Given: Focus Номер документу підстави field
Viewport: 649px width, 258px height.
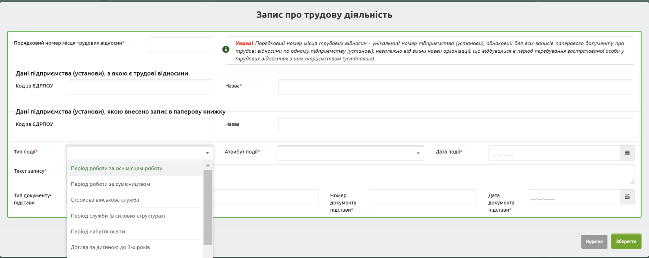Looking at the screenshot, I should click(423, 197).
